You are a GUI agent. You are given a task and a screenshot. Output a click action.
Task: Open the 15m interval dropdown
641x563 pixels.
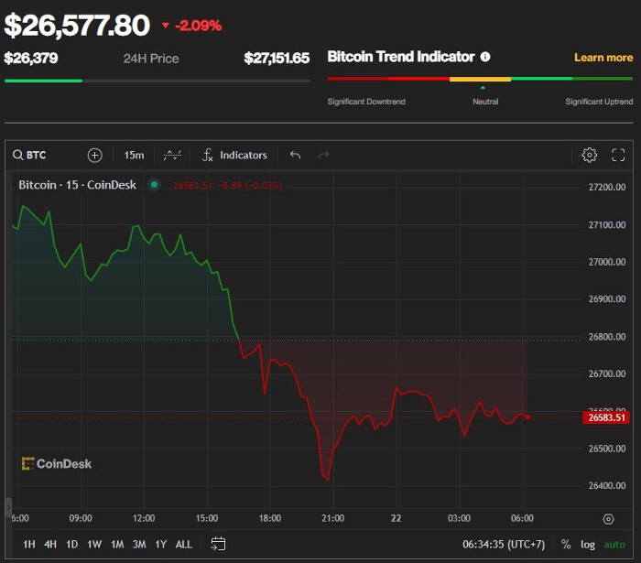(134, 156)
